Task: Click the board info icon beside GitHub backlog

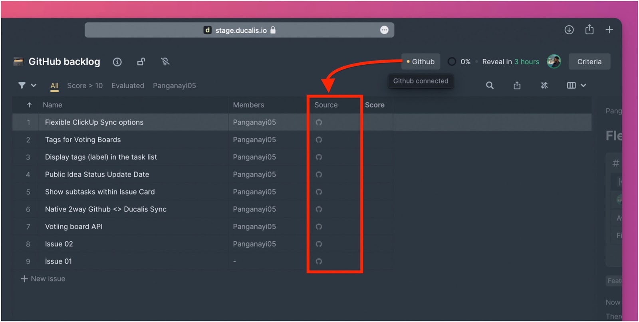Action: click(x=117, y=62)
